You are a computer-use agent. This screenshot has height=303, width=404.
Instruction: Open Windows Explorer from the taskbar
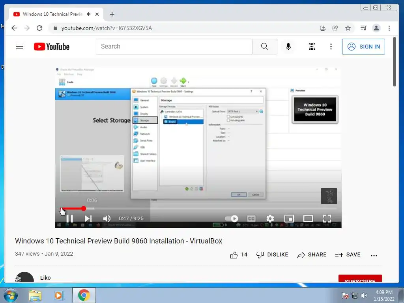coord(35,296)
